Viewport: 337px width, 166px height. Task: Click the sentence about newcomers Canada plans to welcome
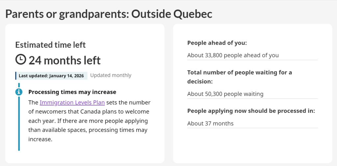89,112
